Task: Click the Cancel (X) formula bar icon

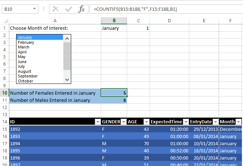Action: pos(55,9)
